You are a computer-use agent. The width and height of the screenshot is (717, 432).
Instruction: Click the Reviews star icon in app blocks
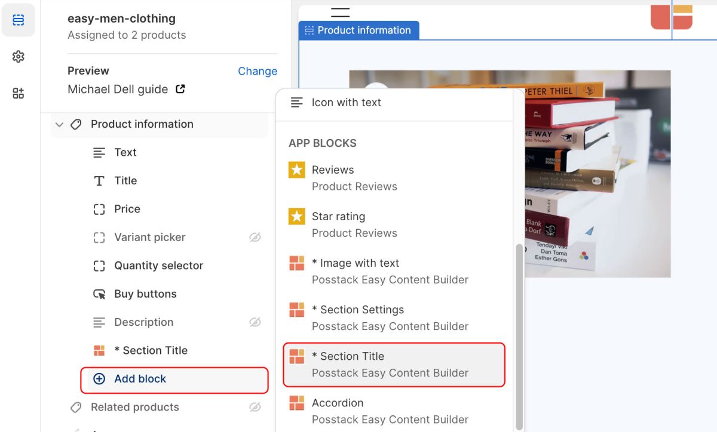pyautogui.click(x=296, y=170)
